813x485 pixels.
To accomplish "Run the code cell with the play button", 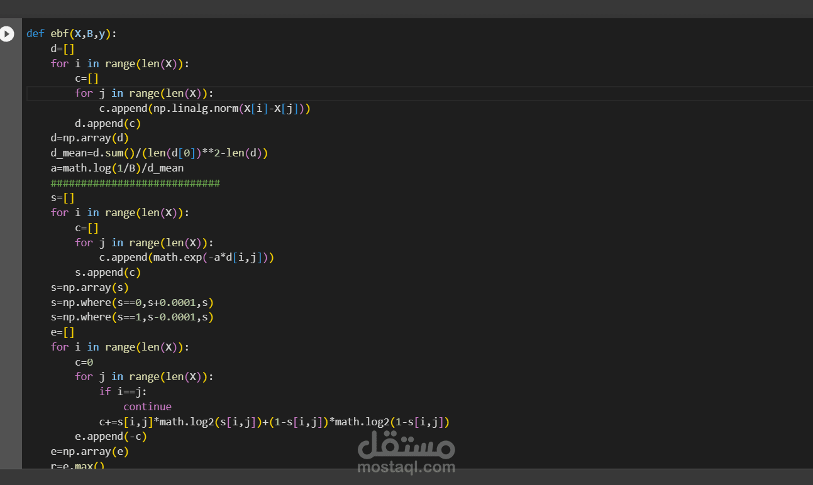I will coord(7,34).
